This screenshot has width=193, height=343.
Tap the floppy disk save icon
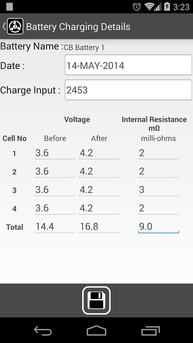coord(96,300)
